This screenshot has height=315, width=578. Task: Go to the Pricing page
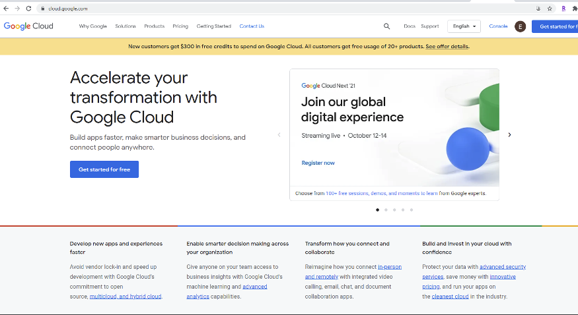coord(180,26)
